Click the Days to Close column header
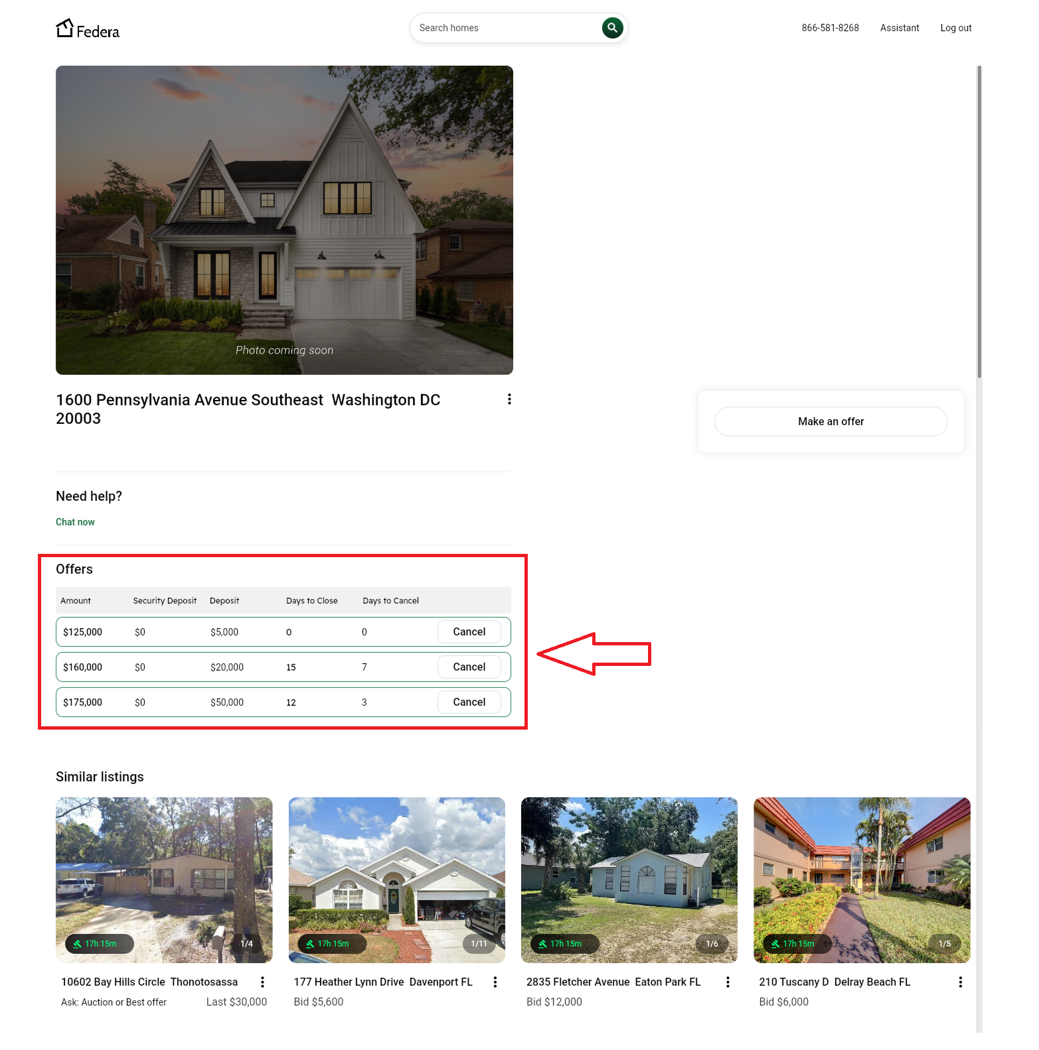Viewport: 1039px width, 1050px height. [312, 601]
